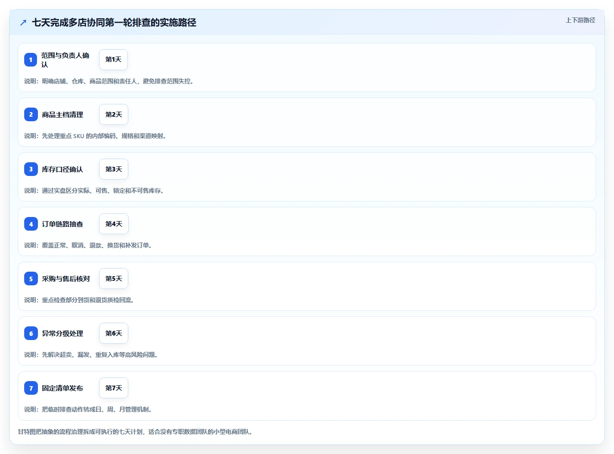Select step number 3 badge
The width and height of the screenshot is (614, 454).
[31, 169]
